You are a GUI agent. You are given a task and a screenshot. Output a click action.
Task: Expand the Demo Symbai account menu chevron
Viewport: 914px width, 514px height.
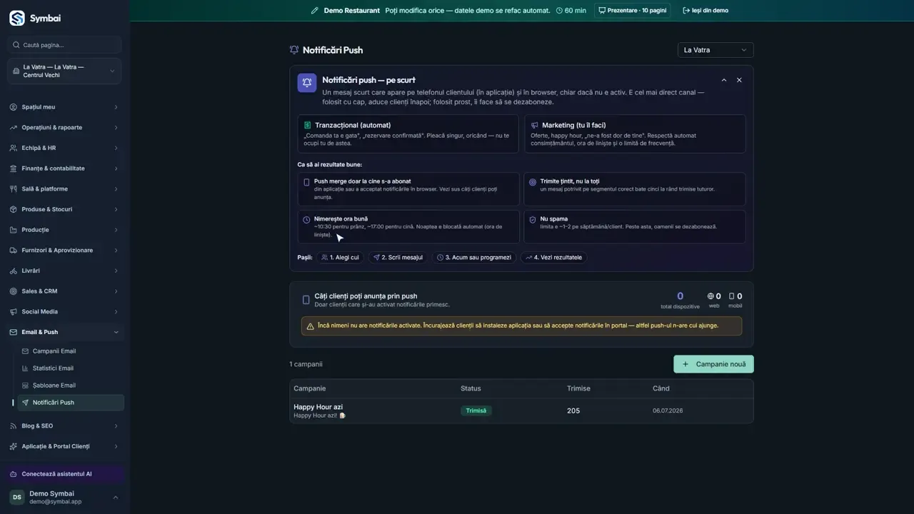[x=116, y=498]
